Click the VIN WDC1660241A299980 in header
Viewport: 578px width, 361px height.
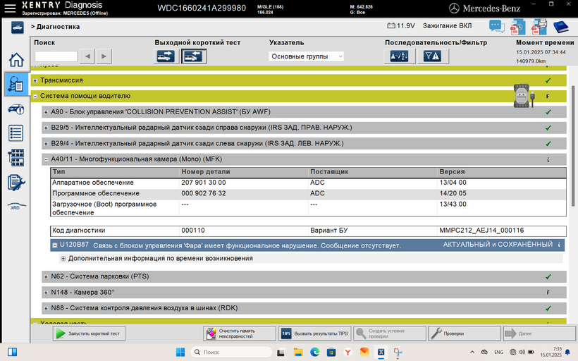(x=202, y=8)
